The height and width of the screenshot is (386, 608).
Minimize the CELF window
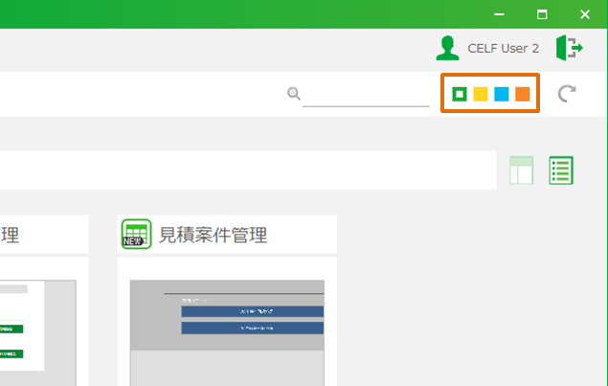[500, 14]
